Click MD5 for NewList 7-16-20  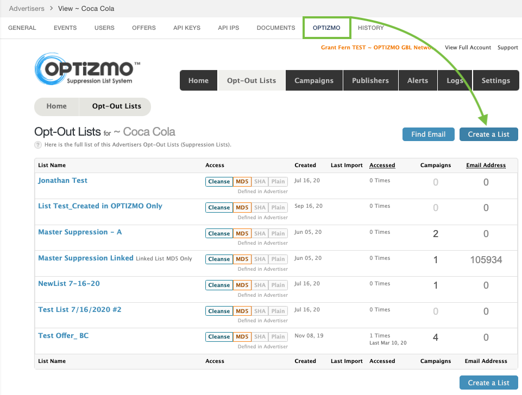point(242,285)
